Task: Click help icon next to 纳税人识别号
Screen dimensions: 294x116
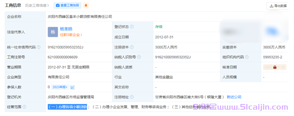Action: tap(139, 57)
